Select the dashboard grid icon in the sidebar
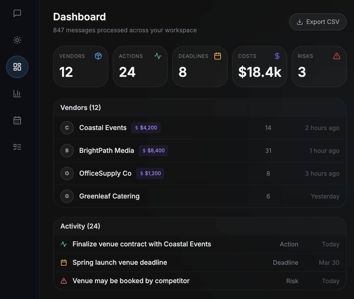This screenshot has height=299, width=354. click(17, 67)
